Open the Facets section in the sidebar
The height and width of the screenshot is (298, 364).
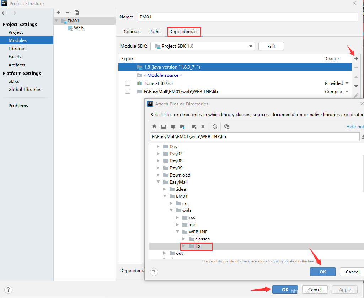15,56
